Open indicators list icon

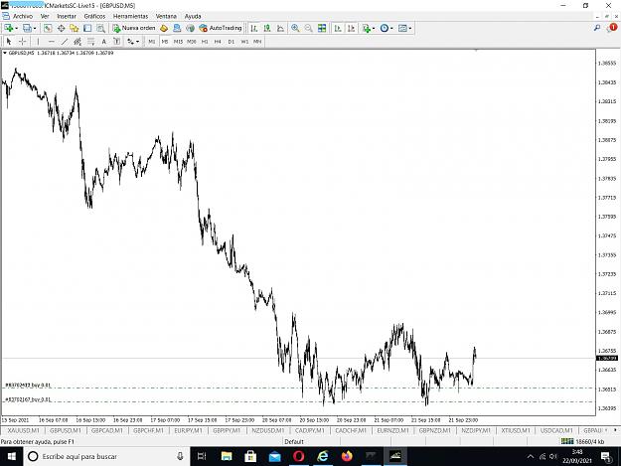[367, 28]
